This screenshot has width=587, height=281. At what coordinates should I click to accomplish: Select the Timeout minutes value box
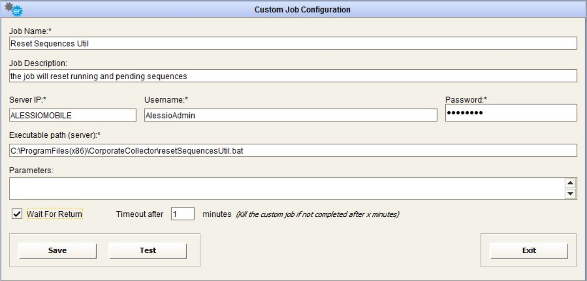tap(182, 214)
